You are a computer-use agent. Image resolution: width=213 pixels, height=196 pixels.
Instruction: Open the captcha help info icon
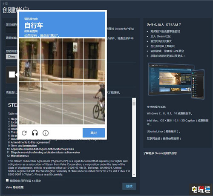pyautogui.click(x=46, y=133)
